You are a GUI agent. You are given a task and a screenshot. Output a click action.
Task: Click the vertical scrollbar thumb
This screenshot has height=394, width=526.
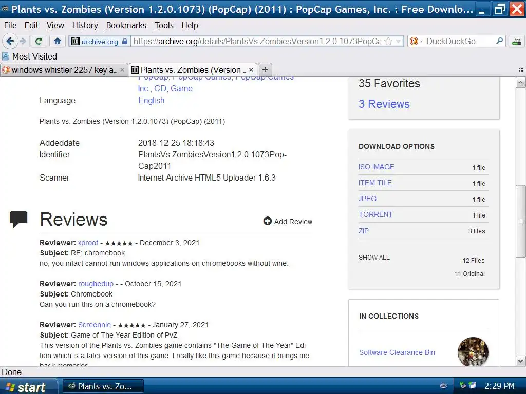(521, 221)
